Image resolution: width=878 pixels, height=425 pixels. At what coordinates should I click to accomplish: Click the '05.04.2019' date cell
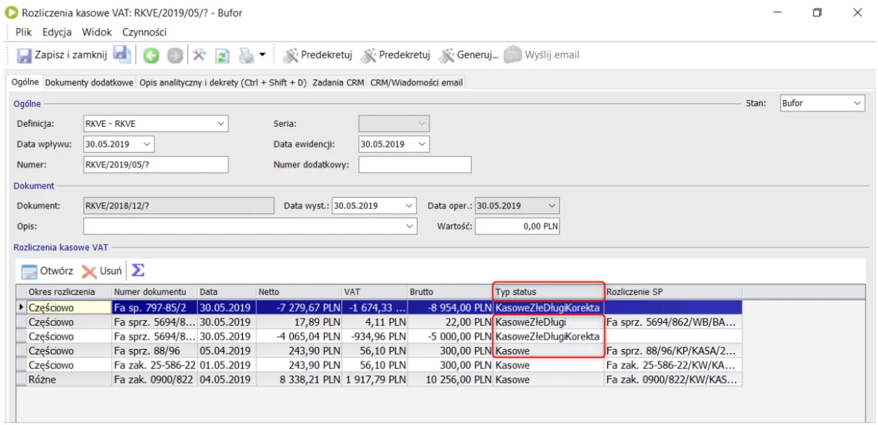coord(226,351)
